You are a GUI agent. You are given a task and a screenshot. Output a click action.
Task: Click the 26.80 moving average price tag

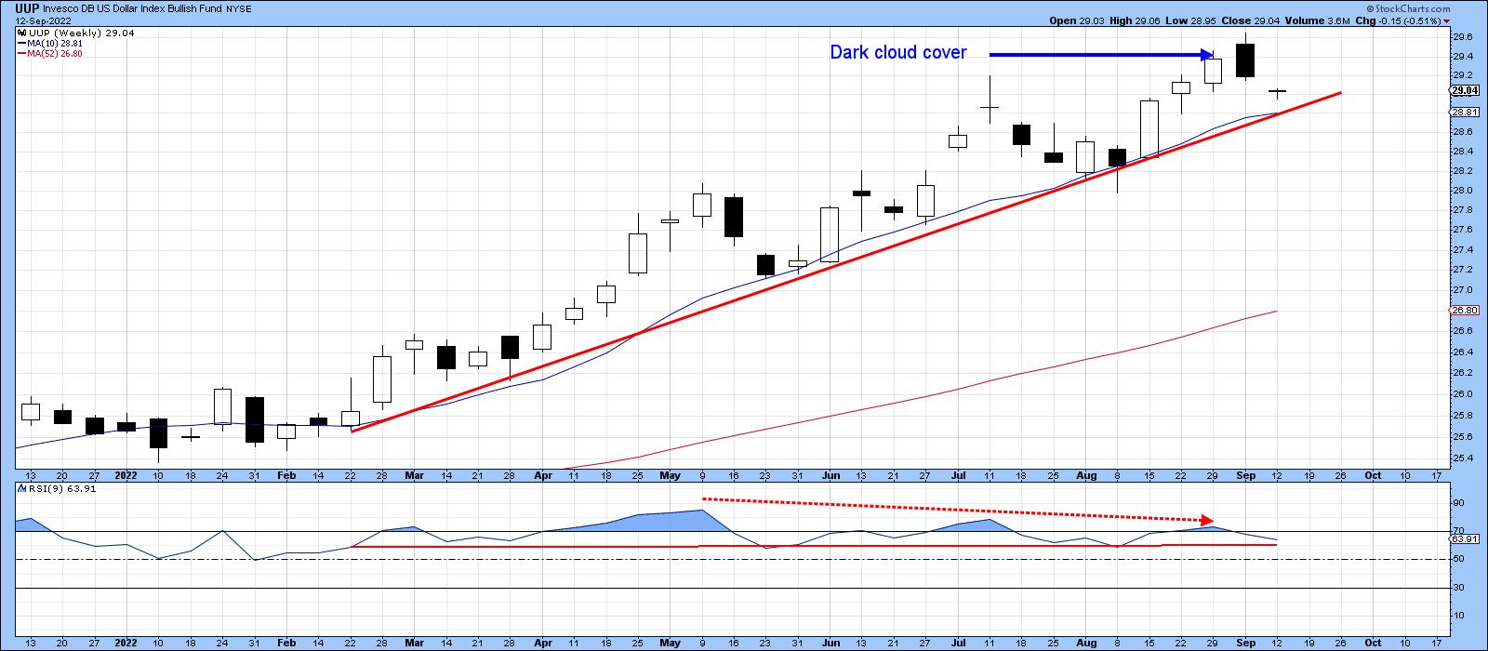(x=1465, y=311)
